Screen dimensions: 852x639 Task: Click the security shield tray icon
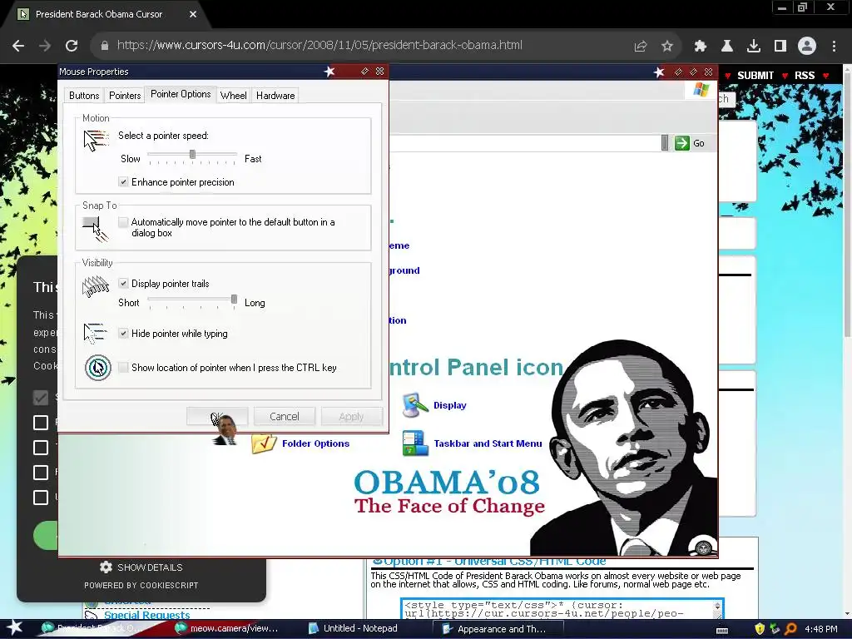coord(760,629)
